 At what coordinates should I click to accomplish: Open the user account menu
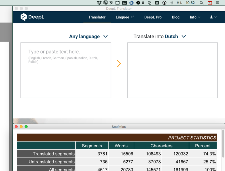[x=213, y=17]
